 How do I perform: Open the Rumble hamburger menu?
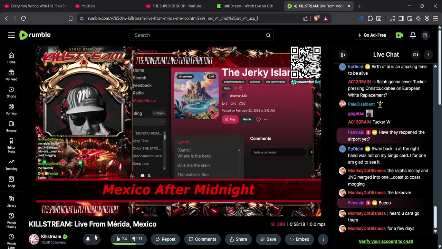point(11,35)
